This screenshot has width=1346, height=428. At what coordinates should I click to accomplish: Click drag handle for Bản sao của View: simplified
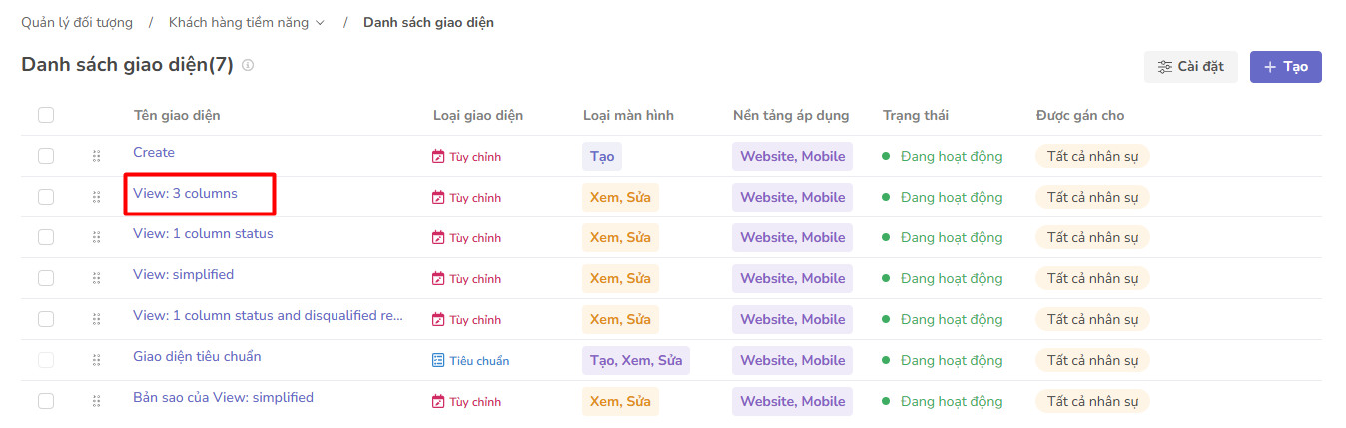tap(97, 401)
